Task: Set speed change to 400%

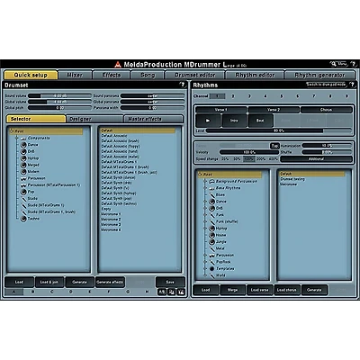Action: [273, 159]
